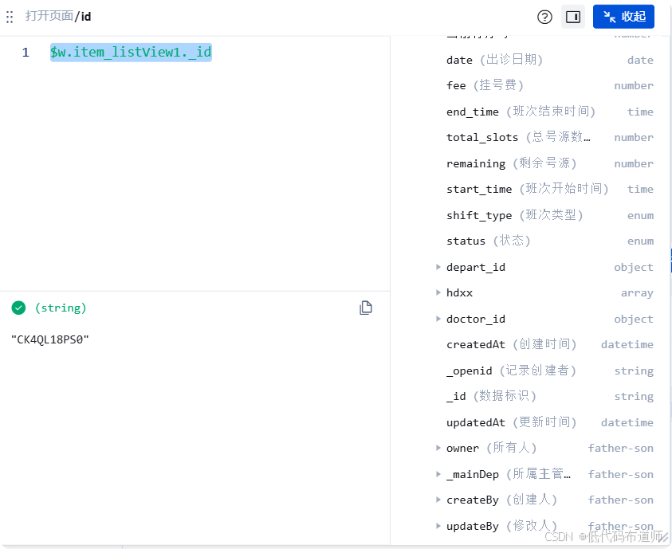Expand the _mainDep node
This screenshot has height=549, width=672.
(x=438, y=474)
